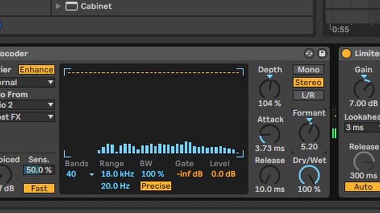Save Vocoder preset with disk icon

322,54
